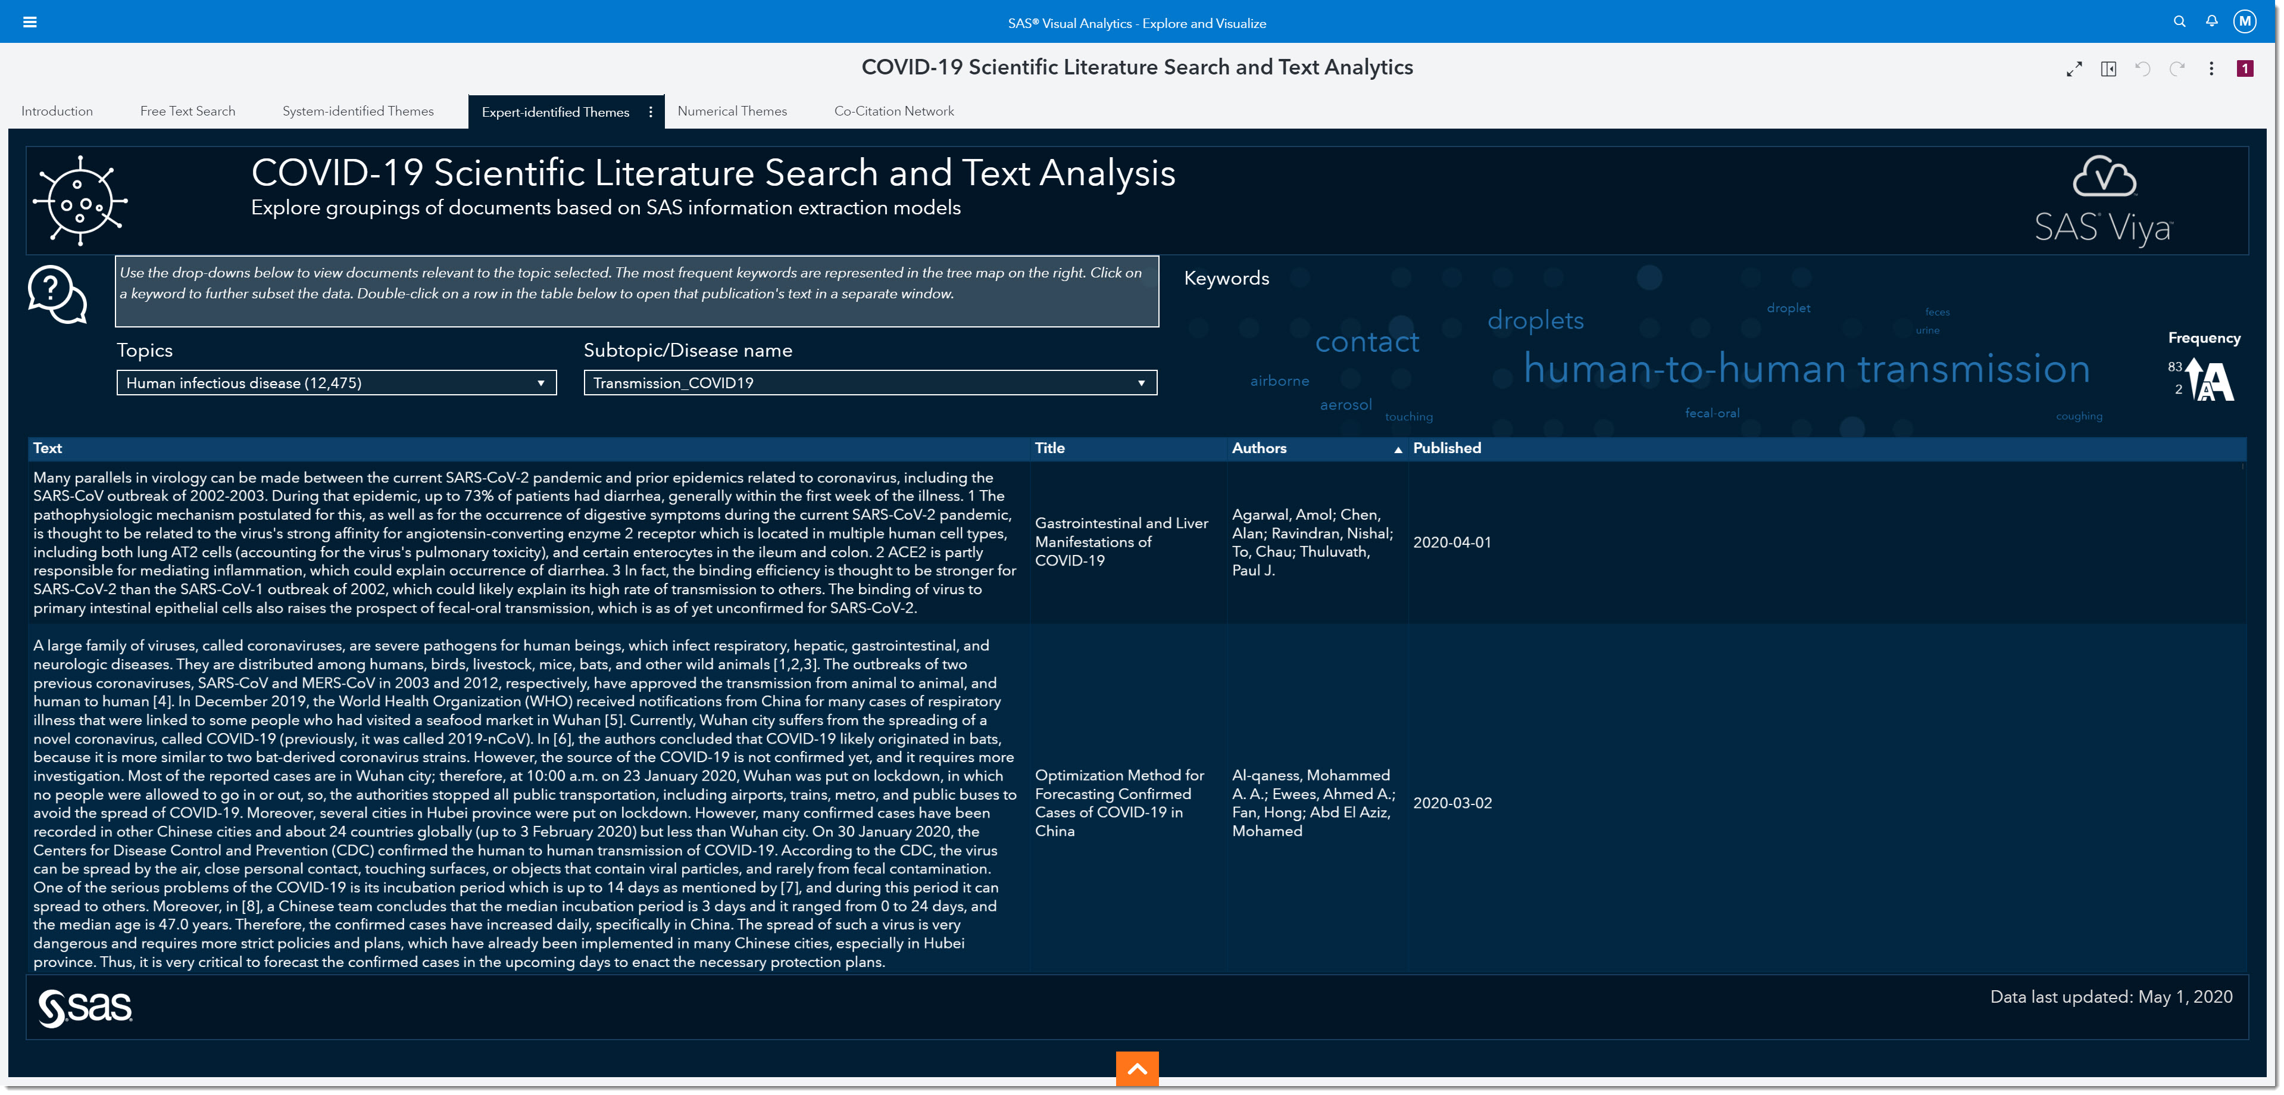Screen dimensions: 2284x1095
Task: Open the notifications bell
Action: pyautogui.click(x=2212, y=21)
